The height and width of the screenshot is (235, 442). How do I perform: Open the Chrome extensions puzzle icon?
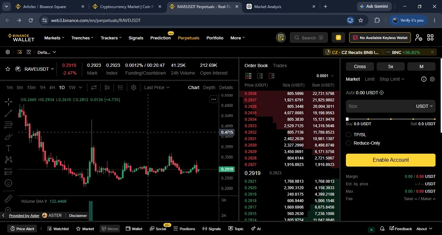(x=377, y=20)
